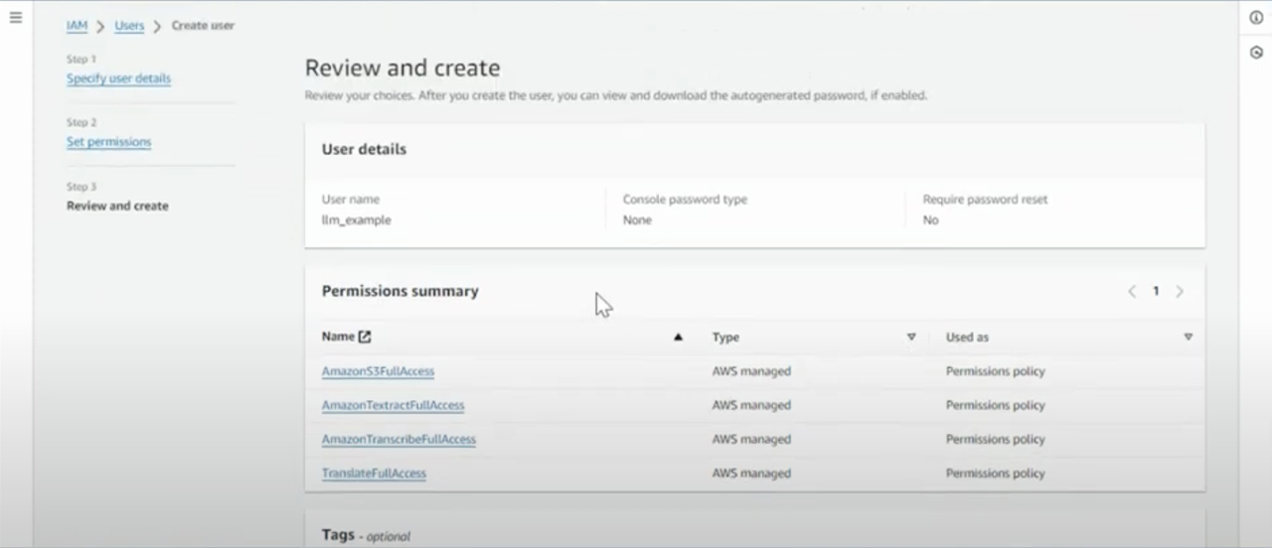Screen dimensions: 1272x548
Task: Open the external link icon beside the Name column
Action: (x=365, y=337)
